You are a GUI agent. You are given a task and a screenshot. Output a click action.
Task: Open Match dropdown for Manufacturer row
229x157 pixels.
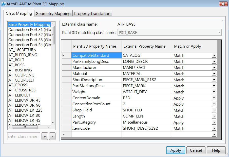tap(214, 68)
